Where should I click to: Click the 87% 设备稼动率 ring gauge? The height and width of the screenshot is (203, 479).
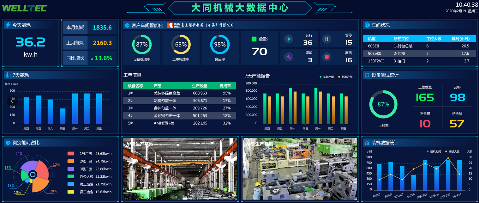(x=142, y=45)
